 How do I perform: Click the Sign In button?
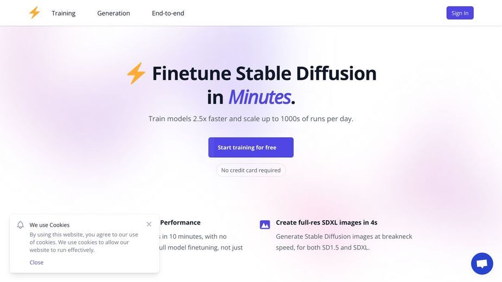tap(460, 13)
